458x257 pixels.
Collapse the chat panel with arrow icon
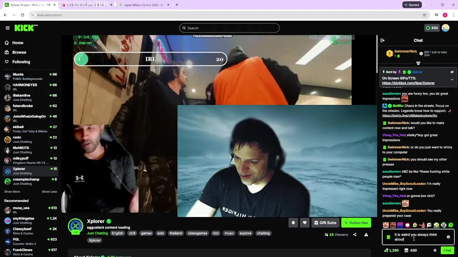(x=382, y=40)
